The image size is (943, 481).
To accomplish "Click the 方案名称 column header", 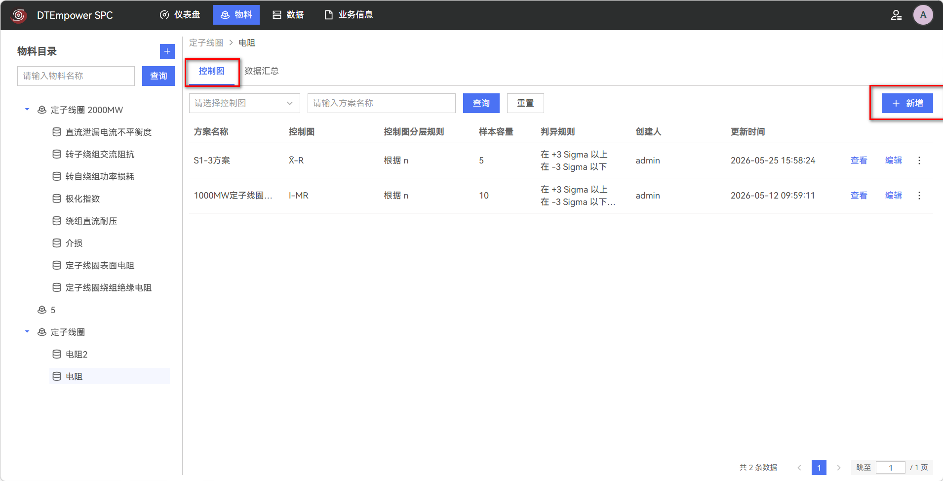I will click(211, 132).
